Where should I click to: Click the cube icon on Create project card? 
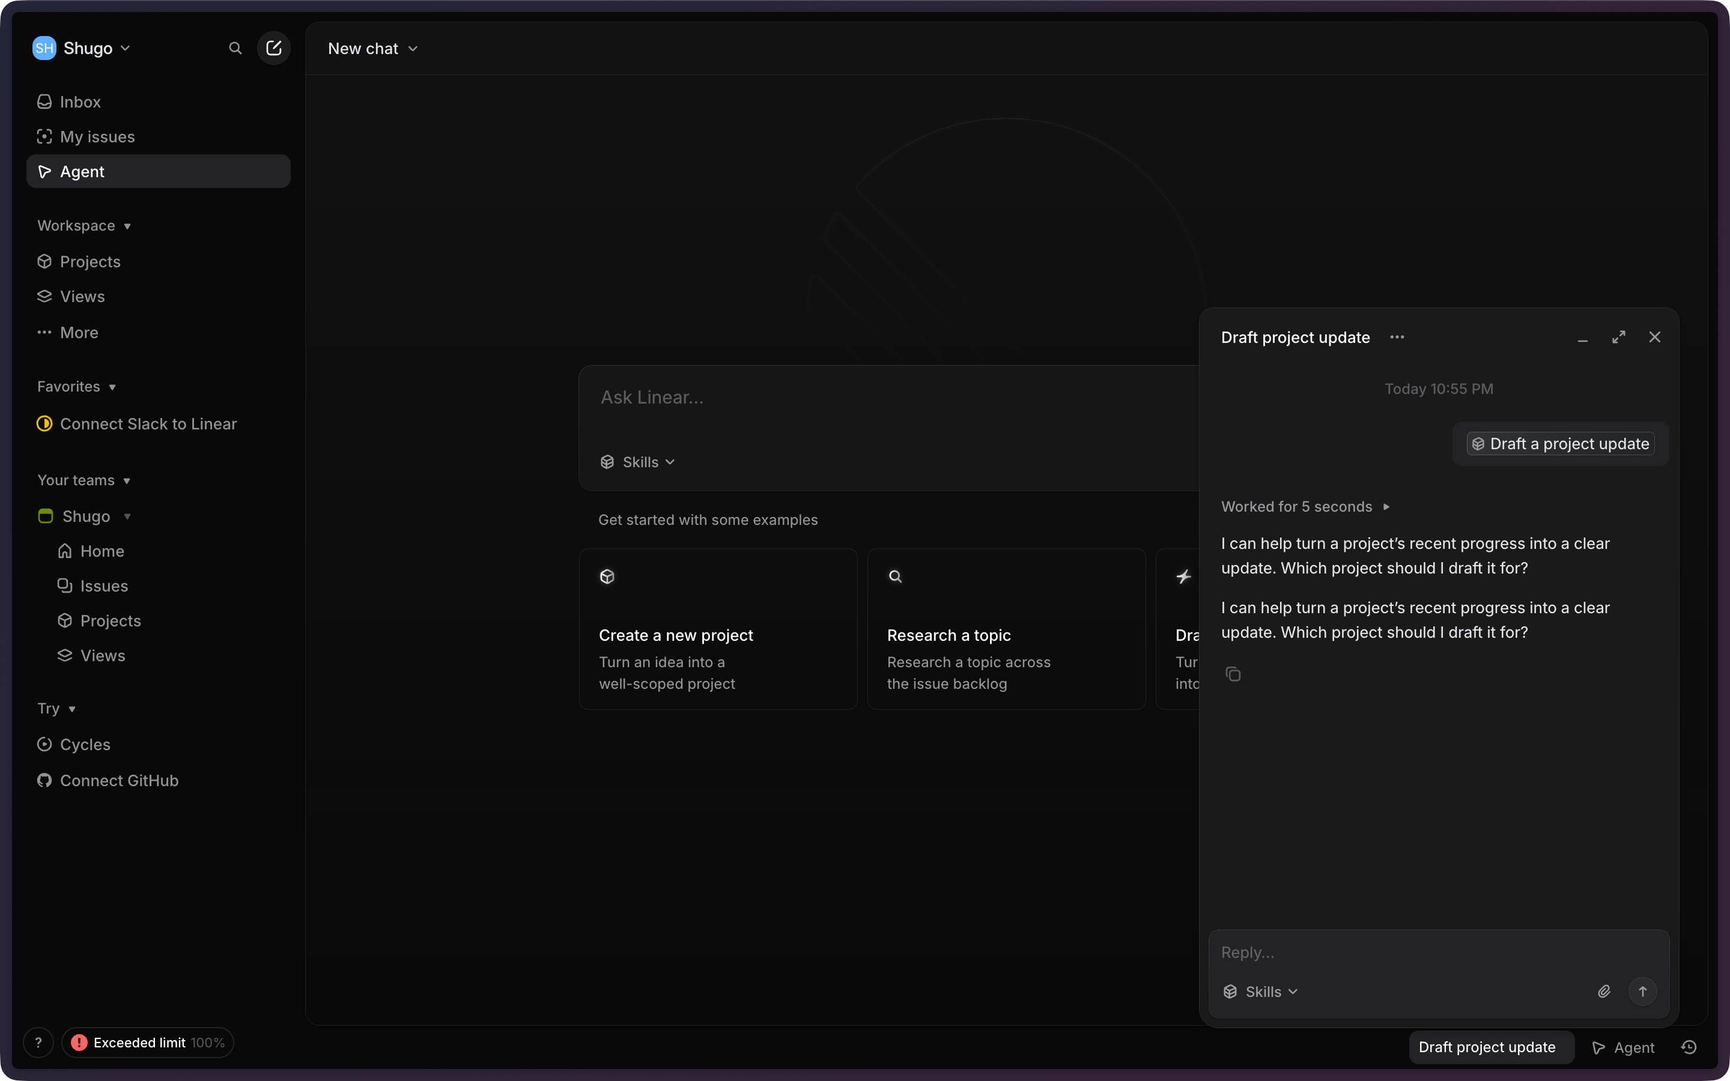pos(607,577)
